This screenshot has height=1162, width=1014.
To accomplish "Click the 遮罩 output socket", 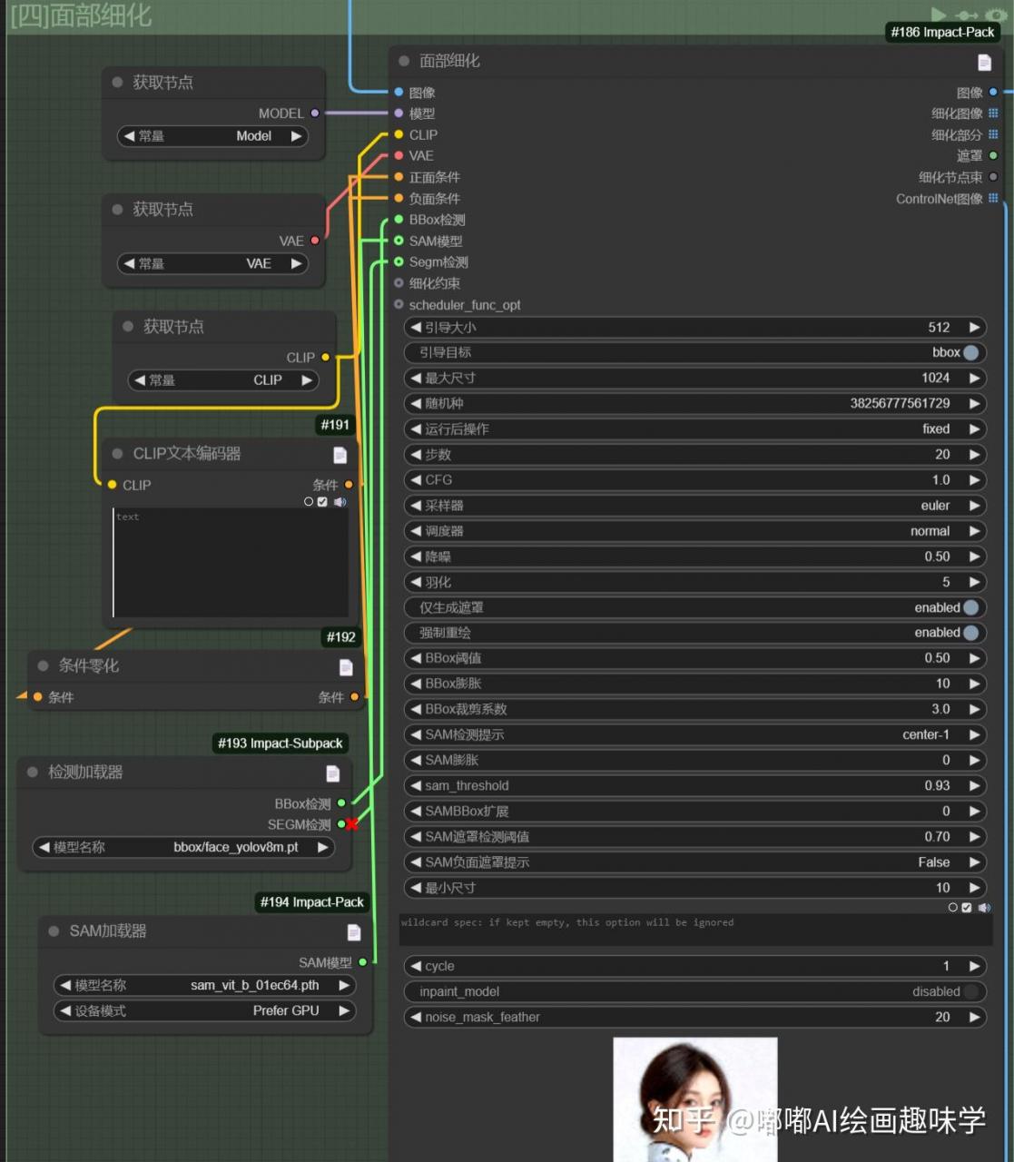I will tap(993, 155).
